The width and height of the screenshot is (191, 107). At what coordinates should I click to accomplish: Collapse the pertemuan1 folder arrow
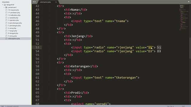(4, 7)
